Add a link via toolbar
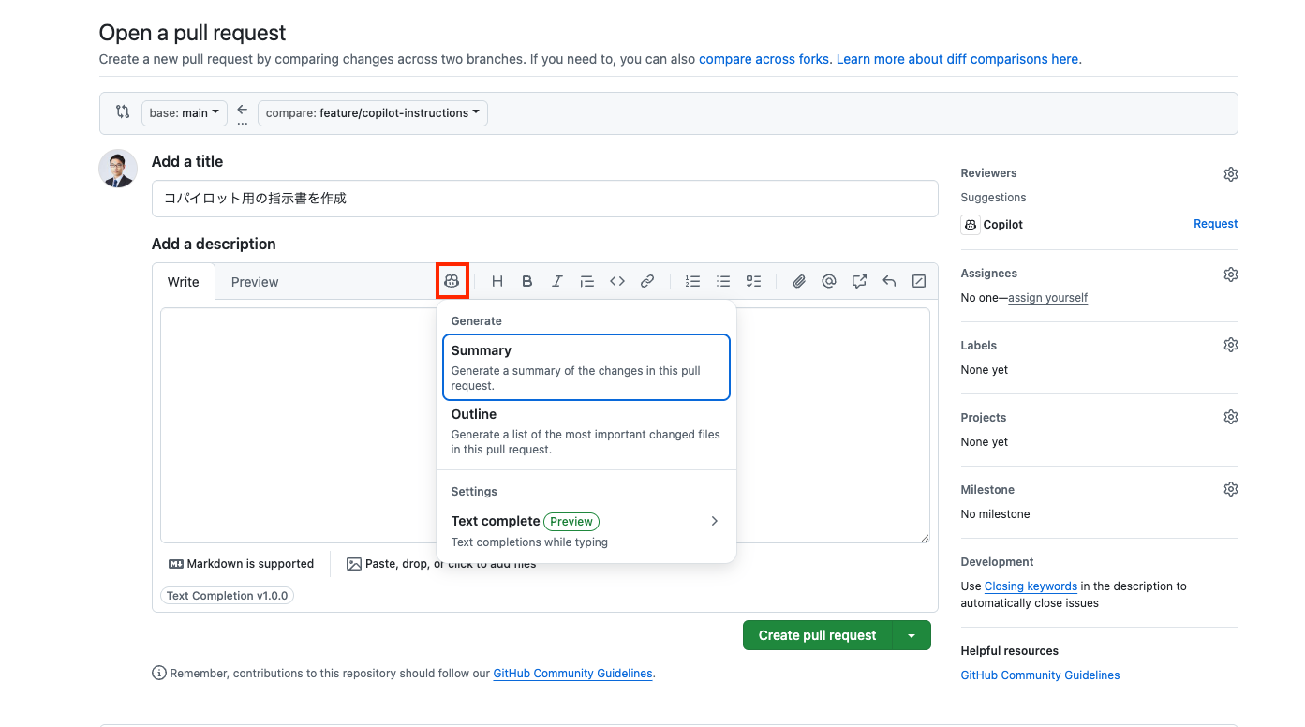The height and width of the screenshot is (727, 1305). tap(647, 281)
